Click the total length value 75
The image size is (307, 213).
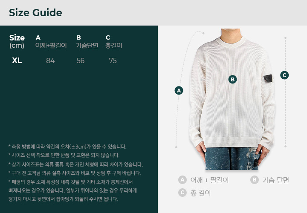pos(113,60)
